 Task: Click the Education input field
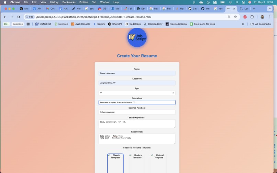(x=137, y=102)
